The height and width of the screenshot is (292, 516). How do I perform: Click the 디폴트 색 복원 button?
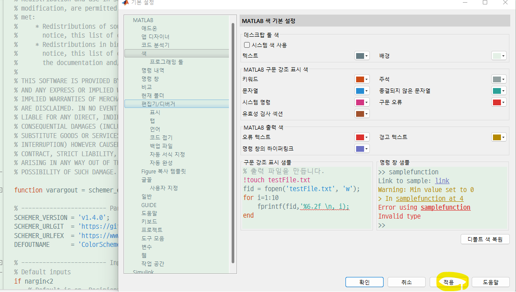click(485, 239)
